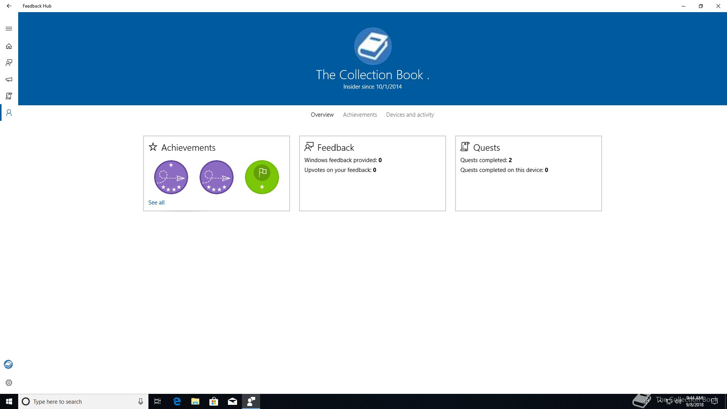Click 'The Collection Book .' profile name
This screenshot has width=727, height=409.
pos(373,75)
